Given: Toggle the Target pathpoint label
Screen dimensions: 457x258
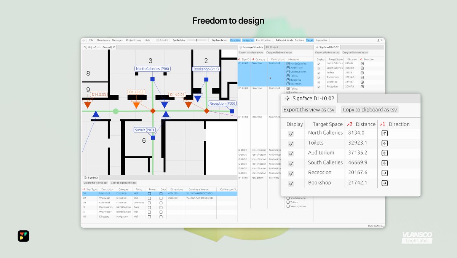Looking at the screenshot, I should tap(310, 40).
